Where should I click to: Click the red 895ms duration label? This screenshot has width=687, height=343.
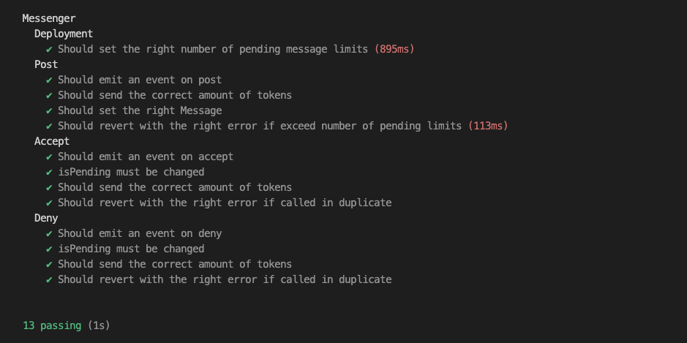(x=394, y=50)
